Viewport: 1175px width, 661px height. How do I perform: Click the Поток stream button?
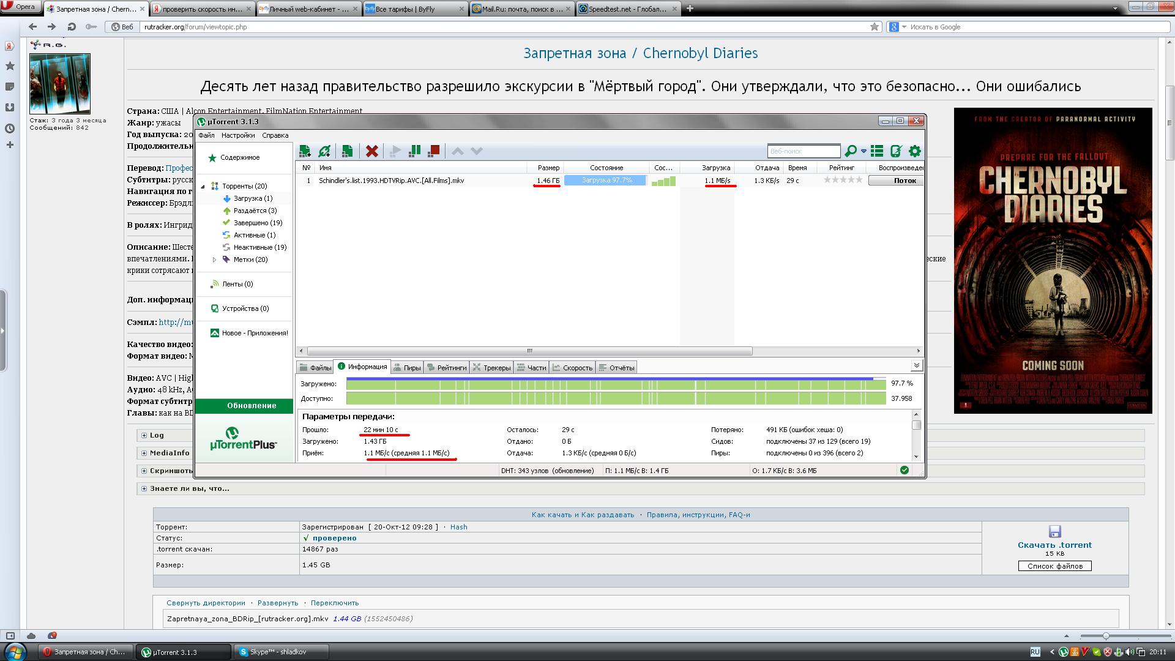pos(896,181)
